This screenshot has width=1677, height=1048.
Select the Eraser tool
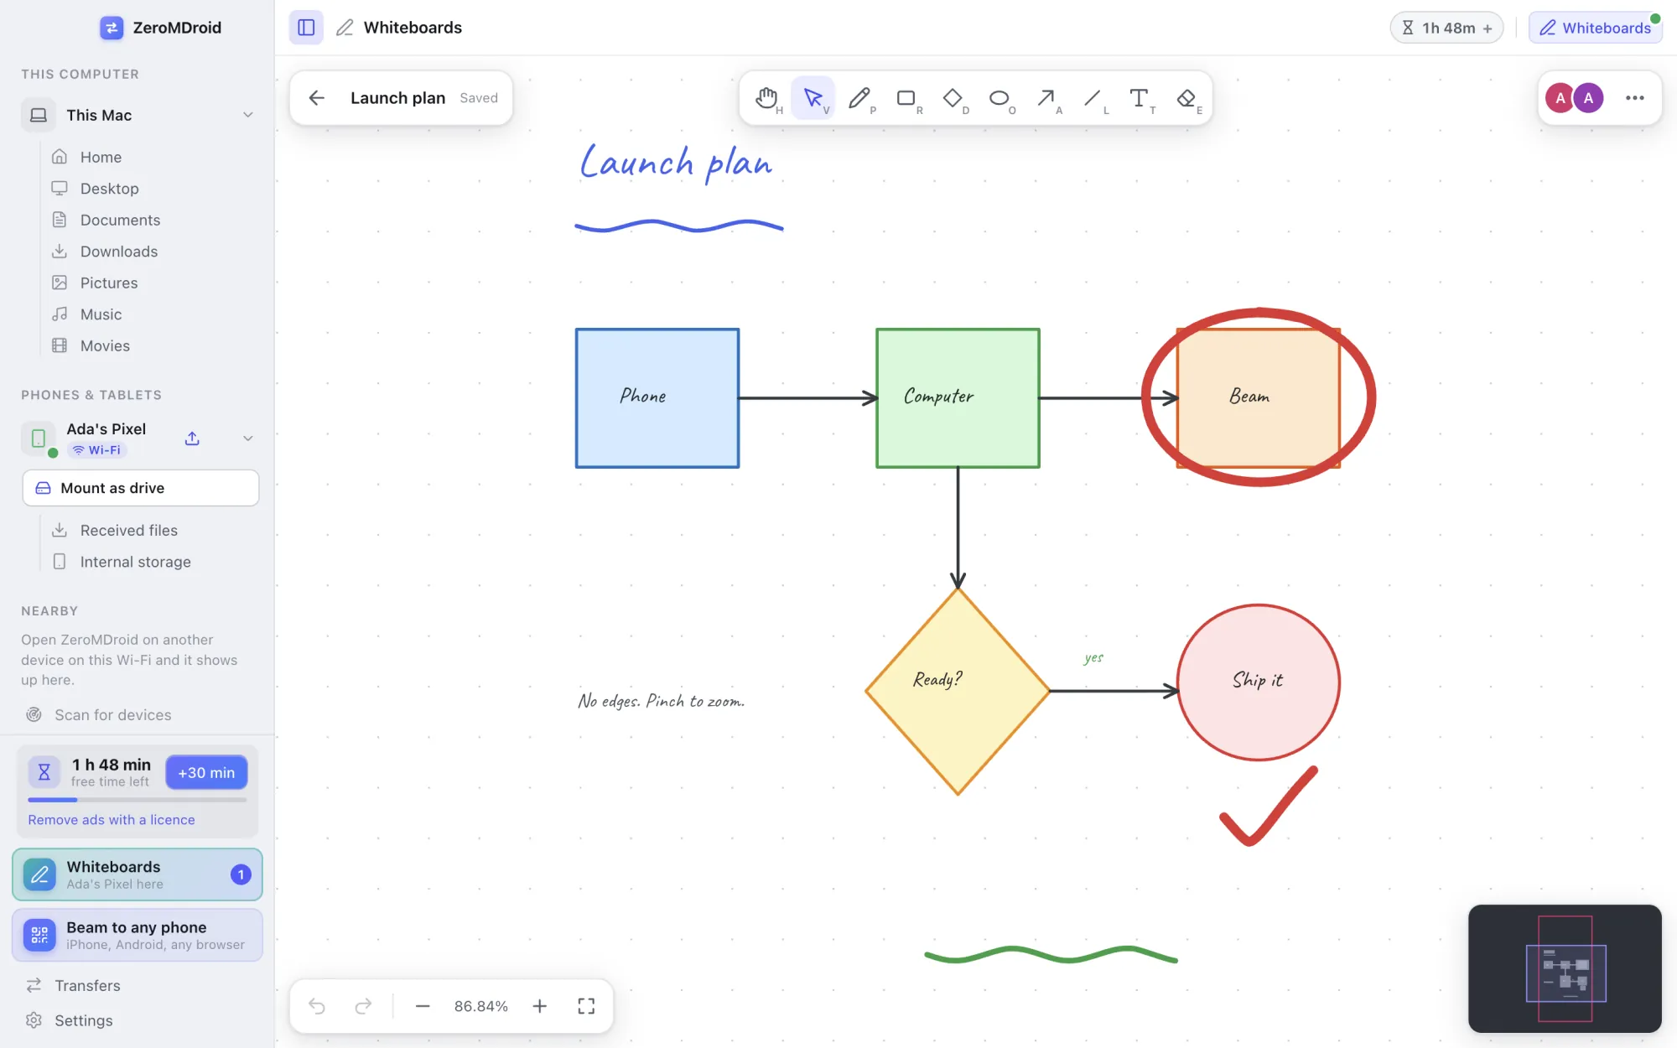point(1186,98)
